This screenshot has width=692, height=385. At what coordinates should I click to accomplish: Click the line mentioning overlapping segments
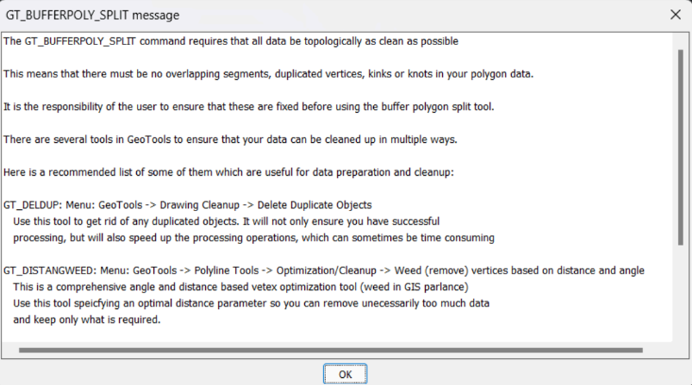(268, 73)
